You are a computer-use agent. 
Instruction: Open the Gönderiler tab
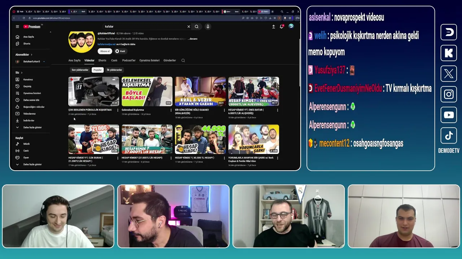pyautogui.click(x=170, y=60)
